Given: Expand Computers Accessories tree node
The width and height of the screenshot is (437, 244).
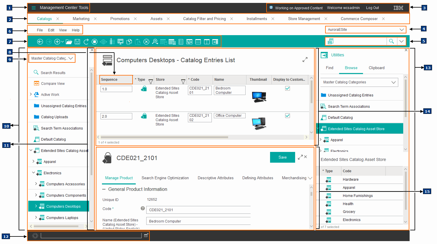Looking at the screenshot, I should click(36, 184).
